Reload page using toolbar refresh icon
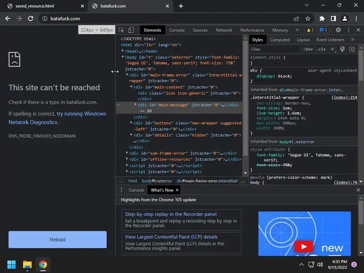The width and height of the screenshot is (364, 273). (31, 18)
